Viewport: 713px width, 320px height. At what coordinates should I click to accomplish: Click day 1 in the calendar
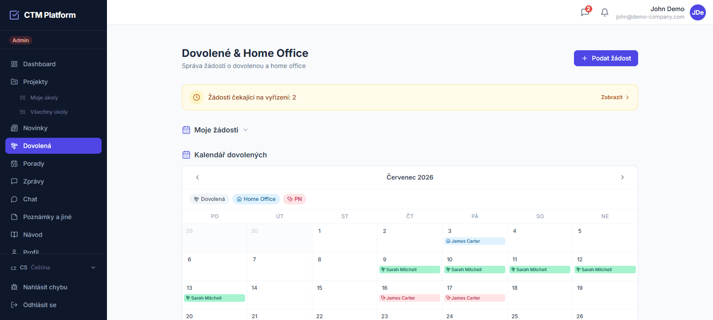point(345,238)
